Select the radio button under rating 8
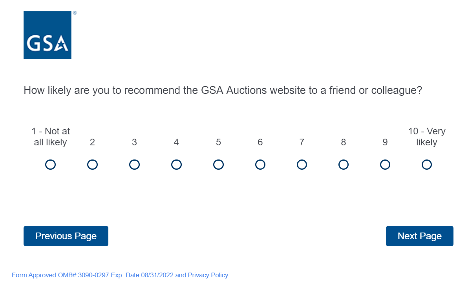The height and width of the screenshot is (284, 468). coord(343,165)
